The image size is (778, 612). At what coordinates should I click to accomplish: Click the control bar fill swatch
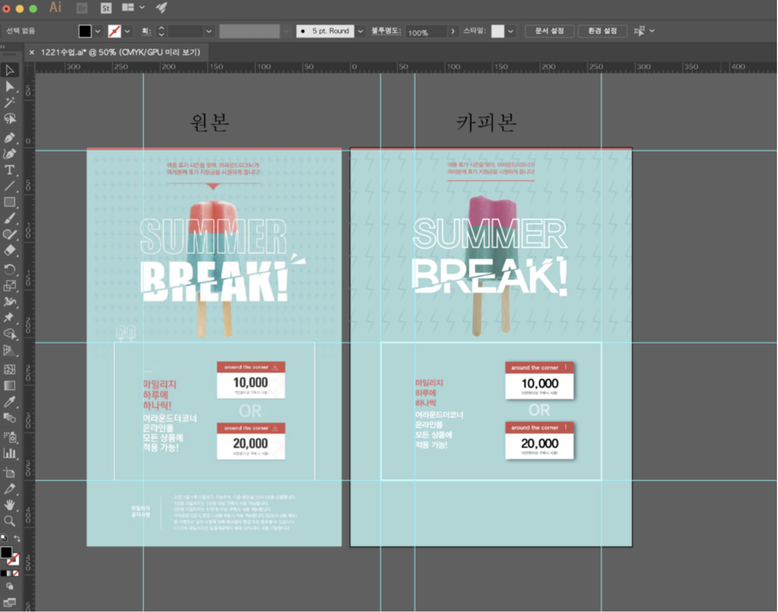pyautogui.click(x=85, y=31)
